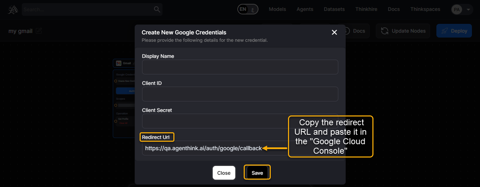Click the edit pencil beside 'my gmail'
The width and height of the screenshot is (480, 187).
(39, 31)
